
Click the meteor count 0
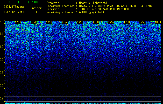pos(37,12)
